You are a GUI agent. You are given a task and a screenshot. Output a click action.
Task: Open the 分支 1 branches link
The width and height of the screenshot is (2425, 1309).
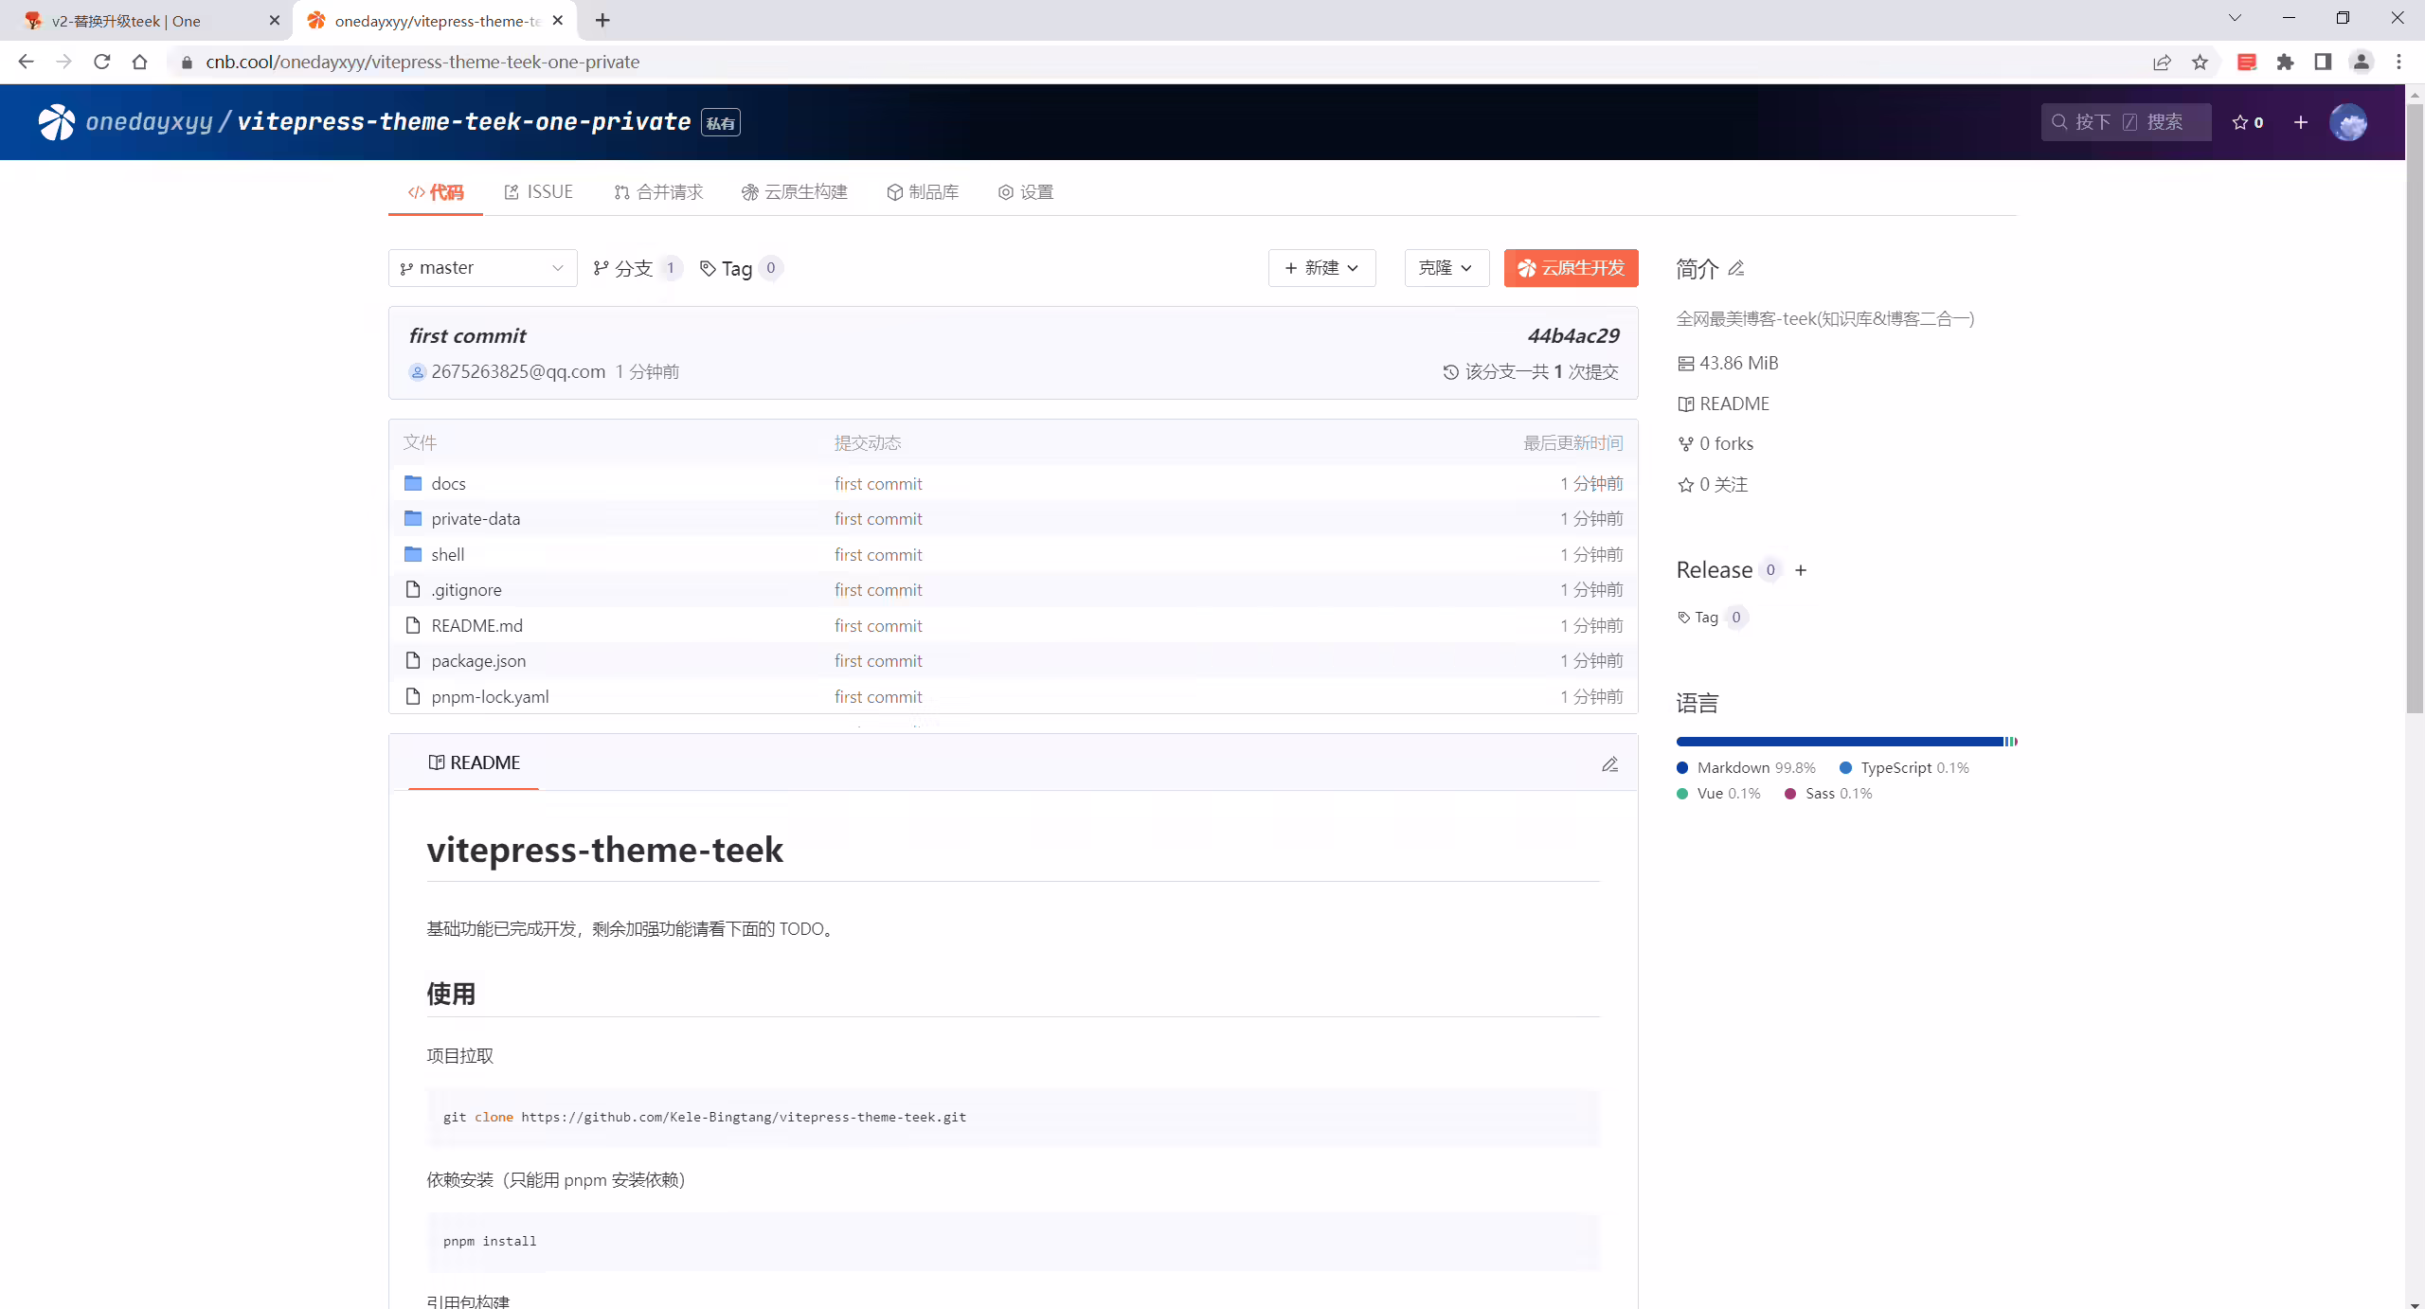(637, 268)
